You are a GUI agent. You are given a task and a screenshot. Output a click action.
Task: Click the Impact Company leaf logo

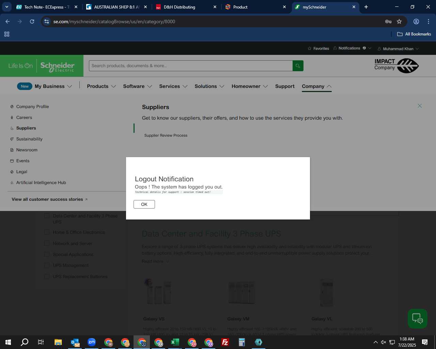pyautogui.click(x=396, y=65)
